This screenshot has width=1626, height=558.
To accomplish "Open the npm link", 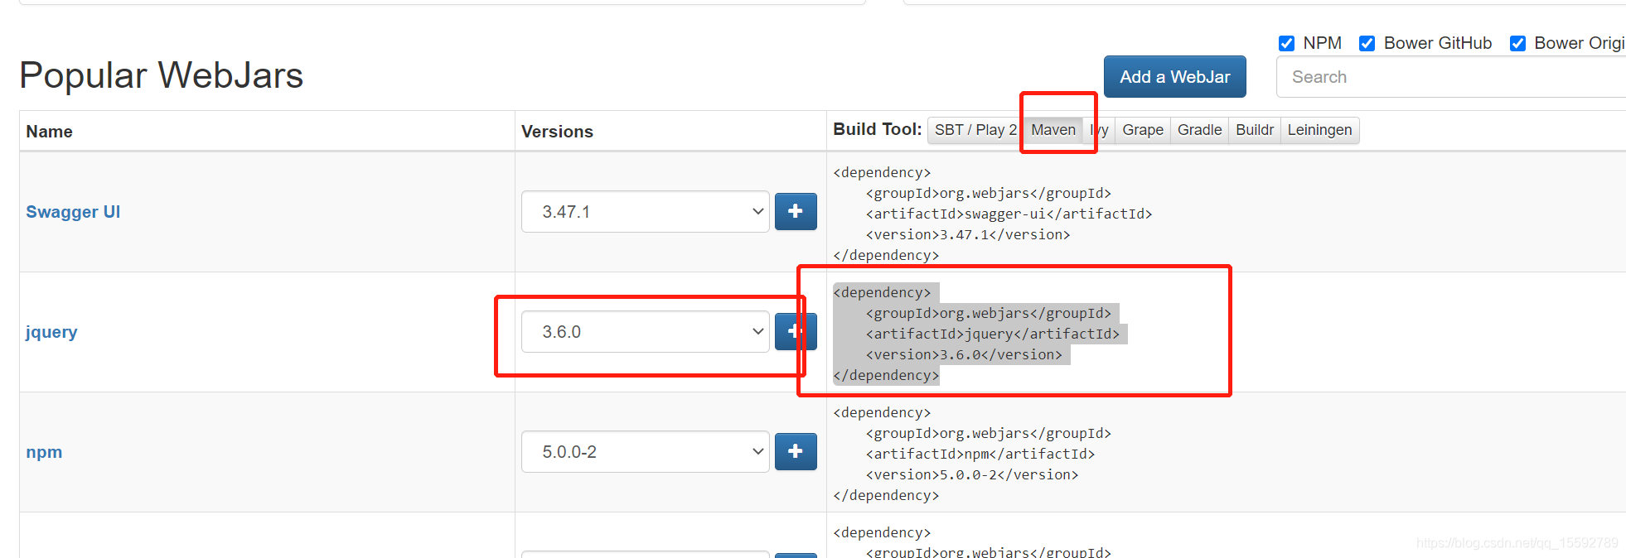I will (44, 452).
